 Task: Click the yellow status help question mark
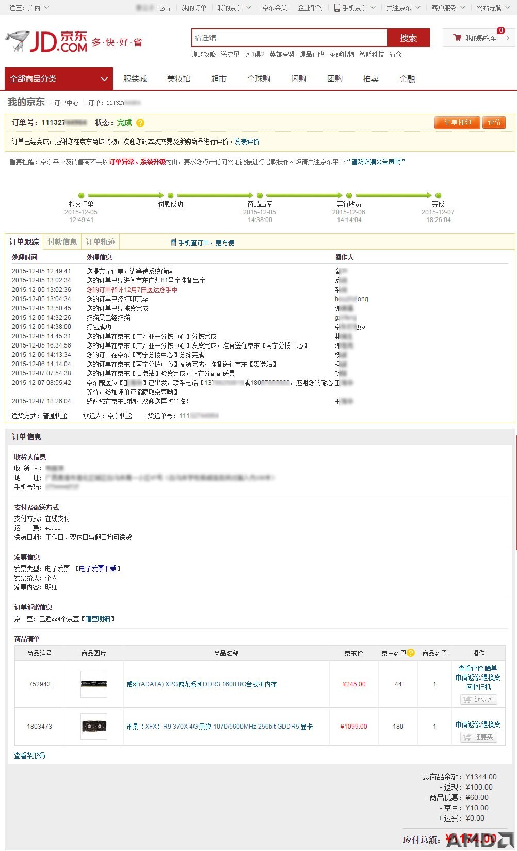pyautogui.click(x=140, y=123)
